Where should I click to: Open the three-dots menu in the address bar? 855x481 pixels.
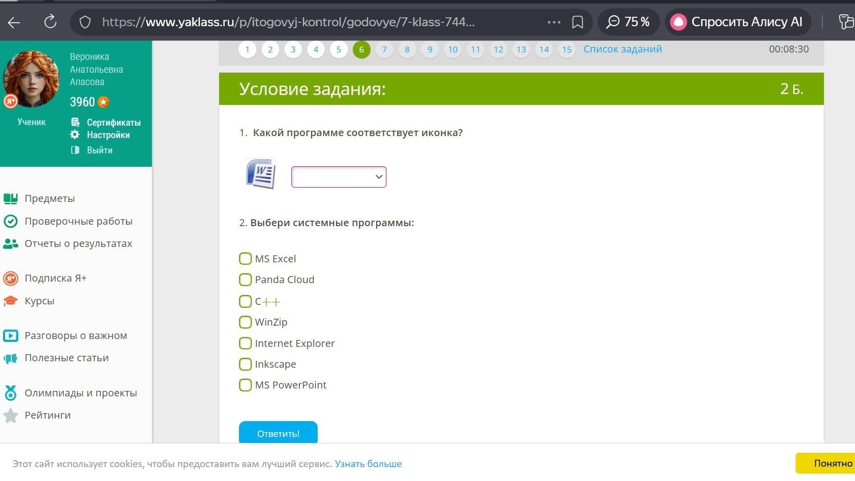(x=554, y=22)
